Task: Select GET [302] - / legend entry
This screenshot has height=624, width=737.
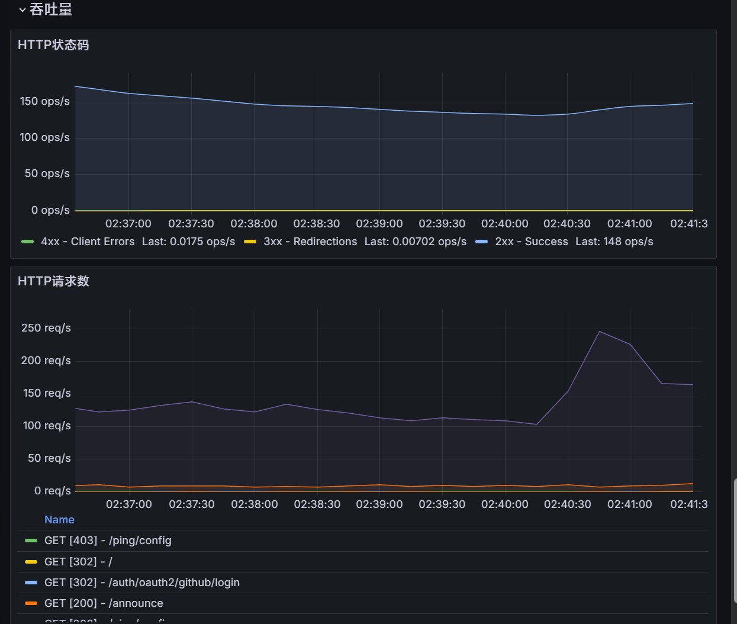Action: [78, 562]
